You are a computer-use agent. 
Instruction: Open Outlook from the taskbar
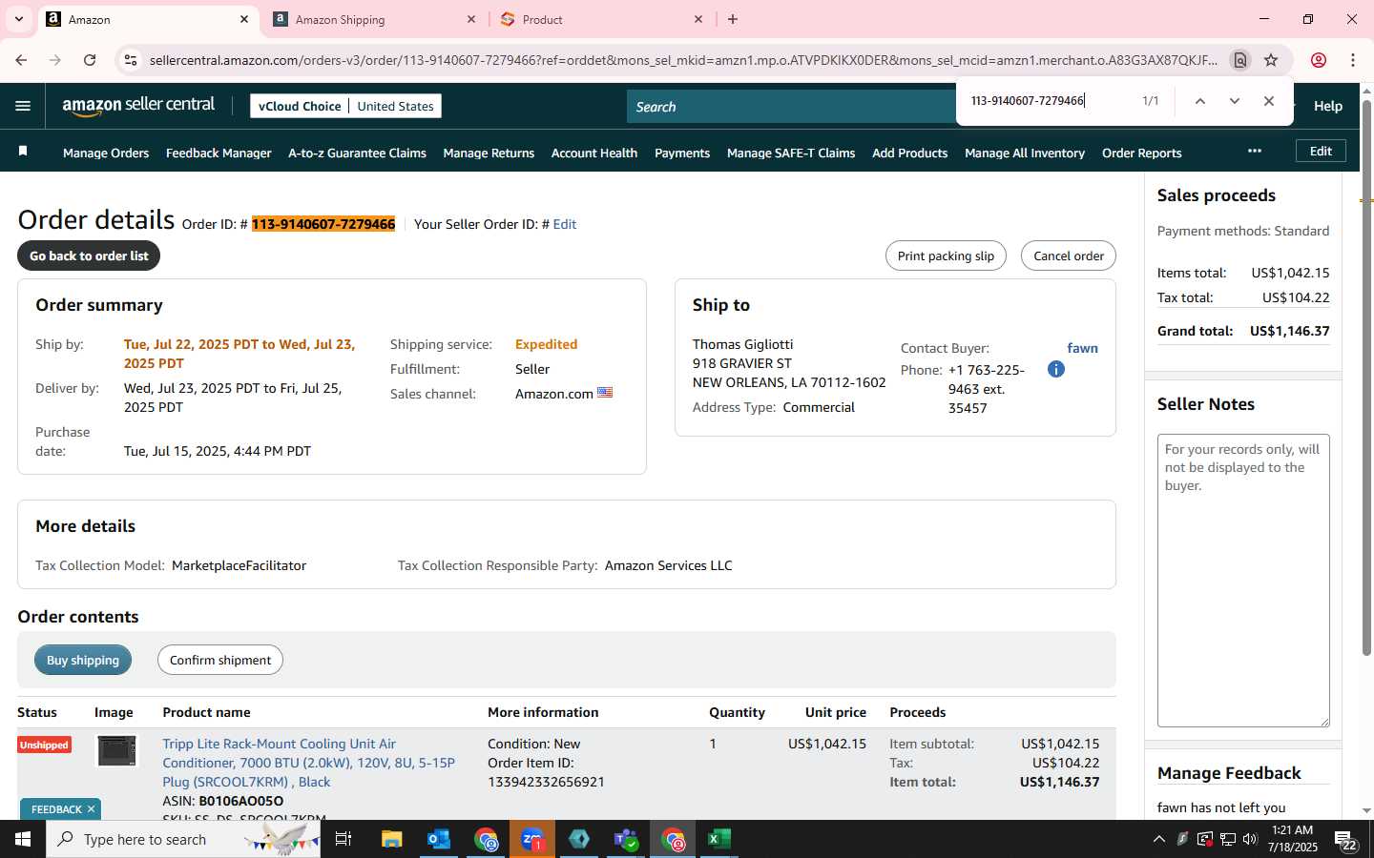pos(439,839)
